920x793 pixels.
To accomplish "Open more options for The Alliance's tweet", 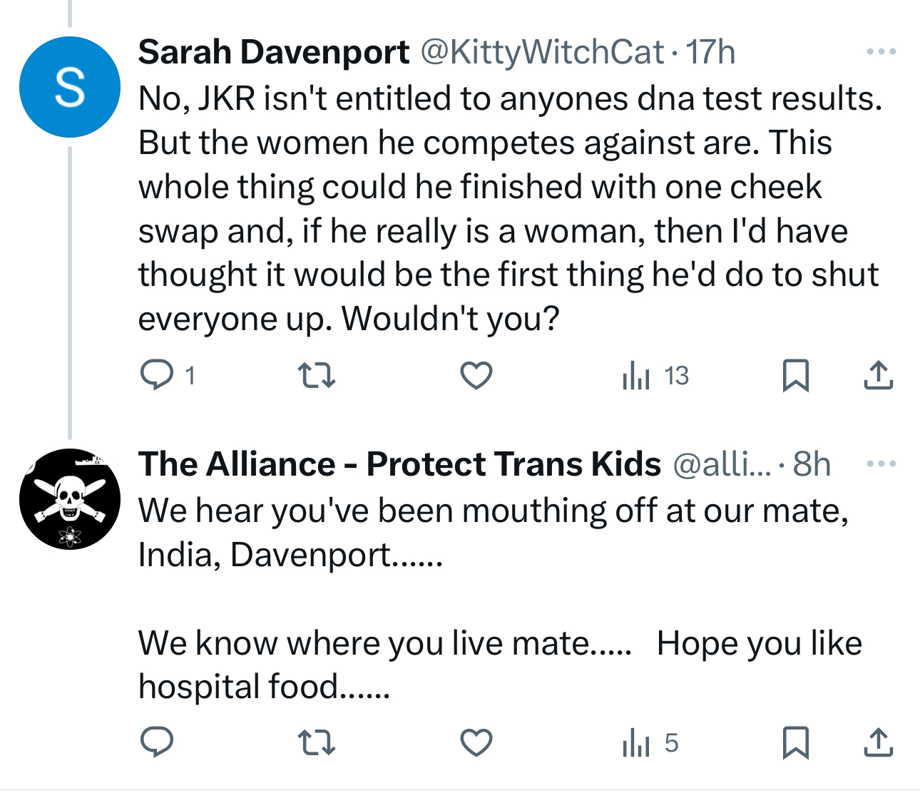I will pos(881,464).
